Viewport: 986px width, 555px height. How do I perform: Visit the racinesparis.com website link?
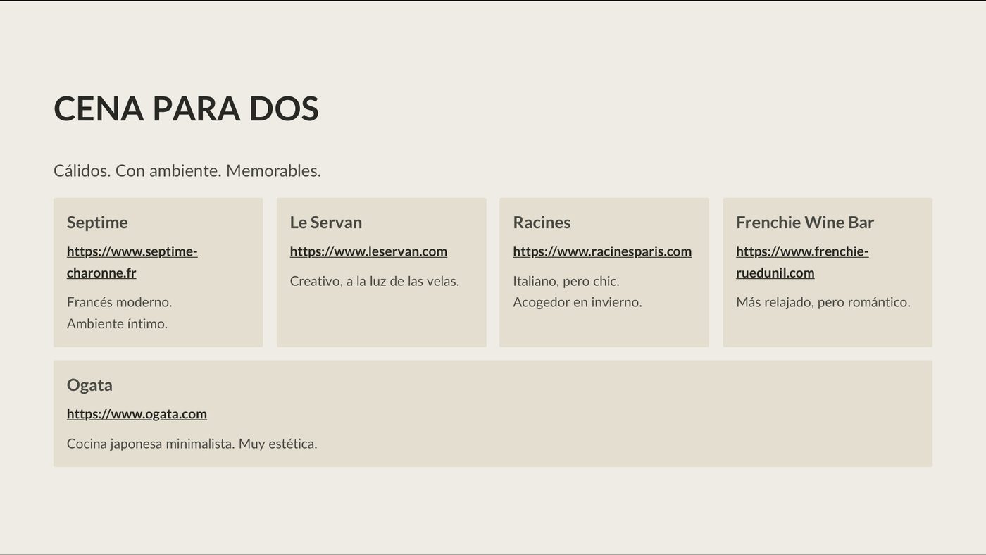click(602, 251)
